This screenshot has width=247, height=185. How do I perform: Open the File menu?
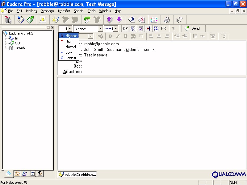pos(10,11)
